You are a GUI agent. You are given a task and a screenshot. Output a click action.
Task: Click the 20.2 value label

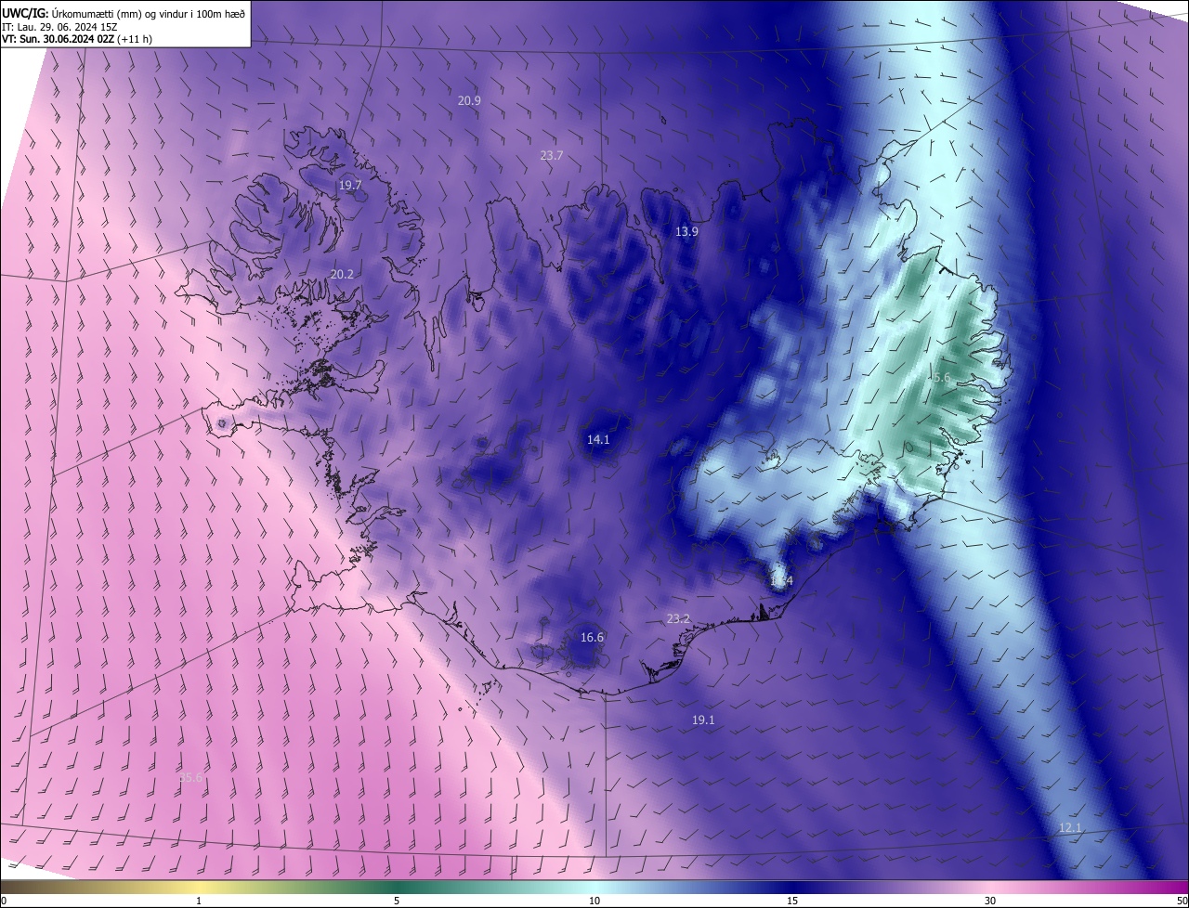click(x=342, y=275)
